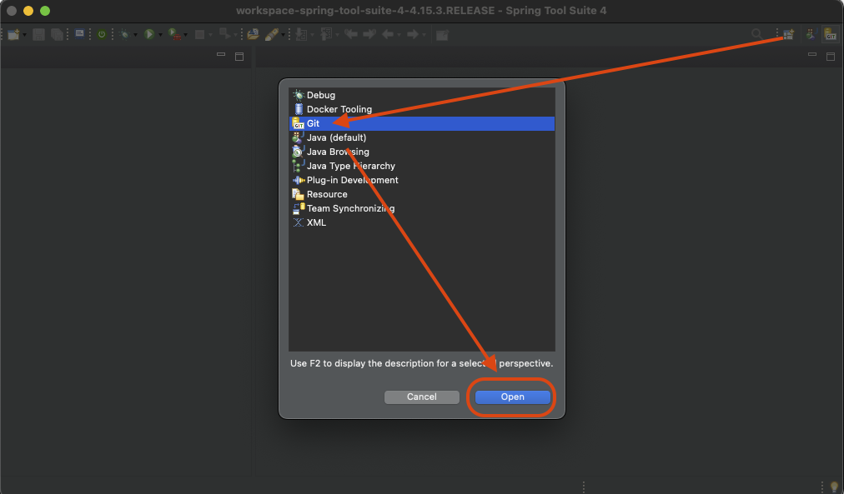This screenshot has height=494, width=844.
Task: Click the Open button in dialog
Action: tap(512, 397)
